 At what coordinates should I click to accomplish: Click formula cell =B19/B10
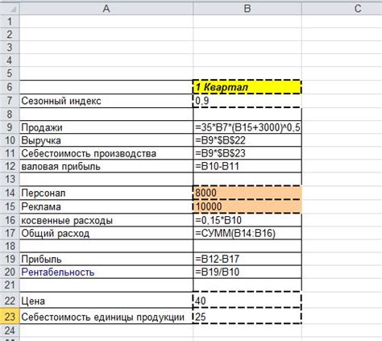point(247,272)
